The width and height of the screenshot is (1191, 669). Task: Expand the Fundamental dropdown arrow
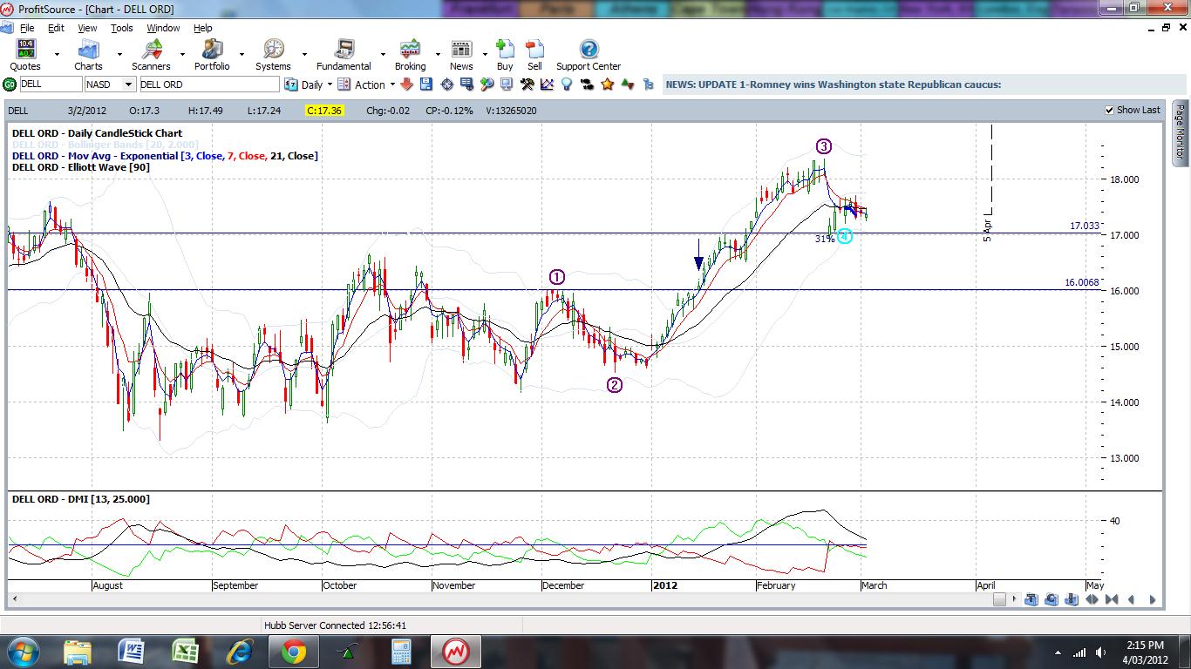383,55
